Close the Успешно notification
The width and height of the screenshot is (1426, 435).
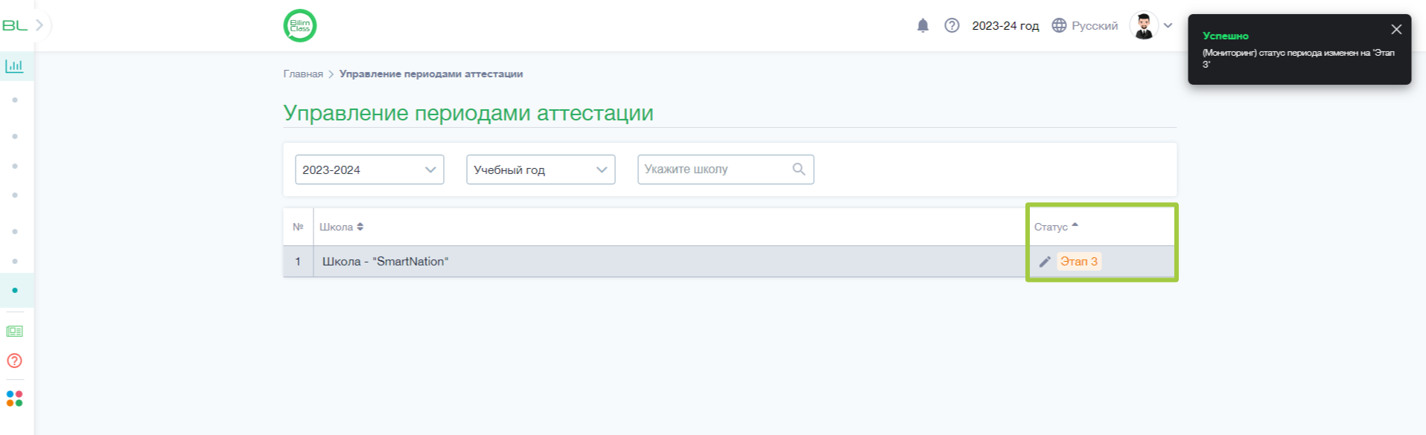pyautogui.click(x=1396, y=30)
